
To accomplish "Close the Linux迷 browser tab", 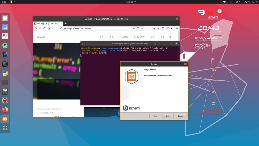I will [61, 24].
